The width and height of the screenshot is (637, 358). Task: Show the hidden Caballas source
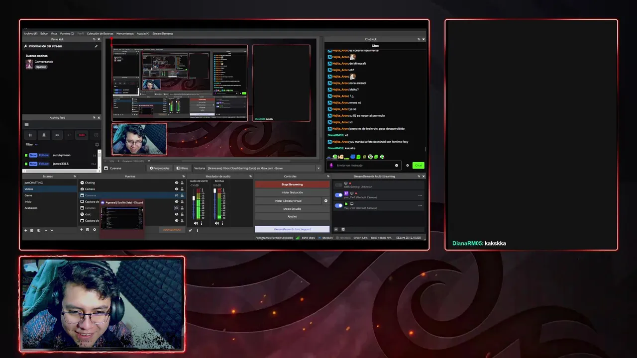[x=176, y=208]
